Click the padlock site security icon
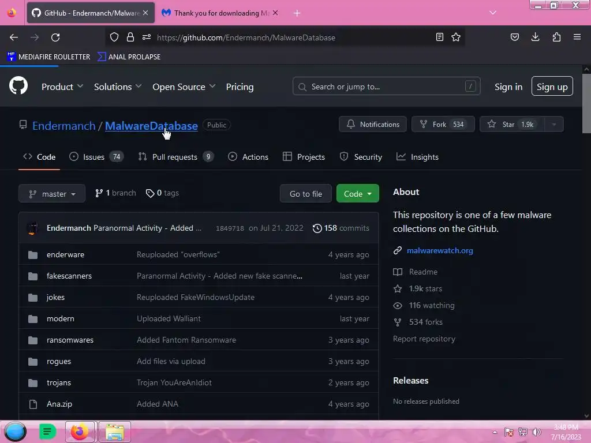 point(130,37)
